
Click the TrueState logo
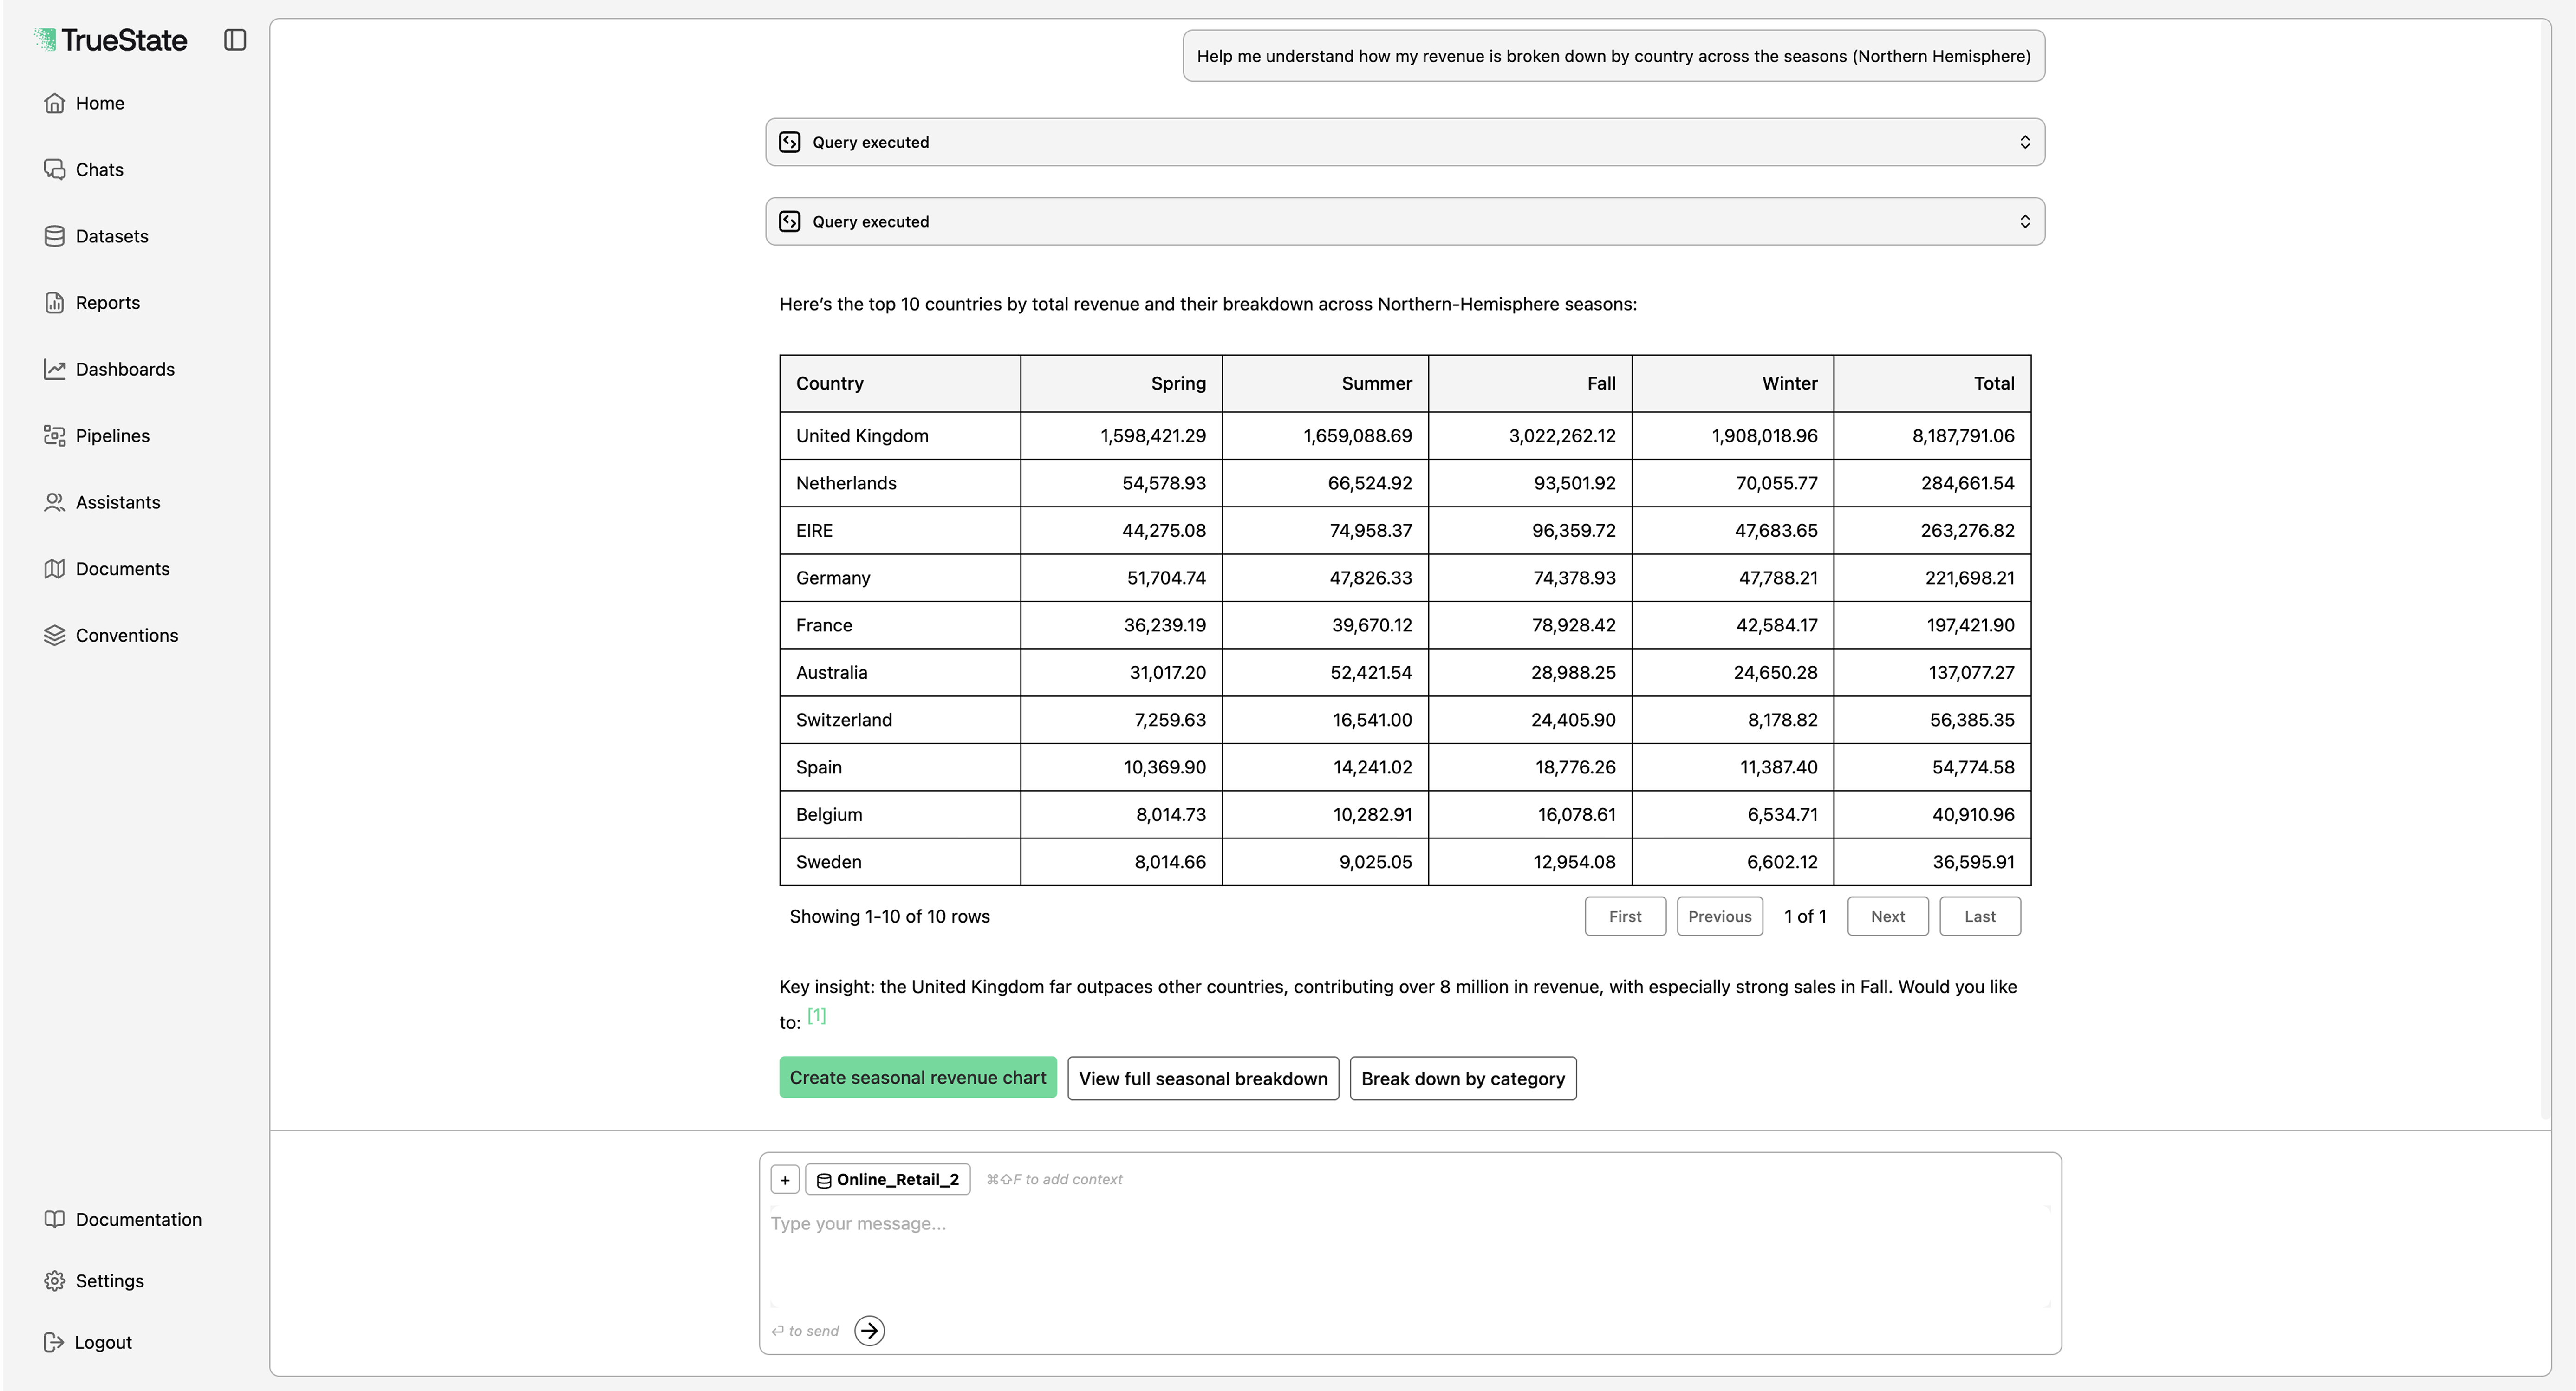point(111,40)
